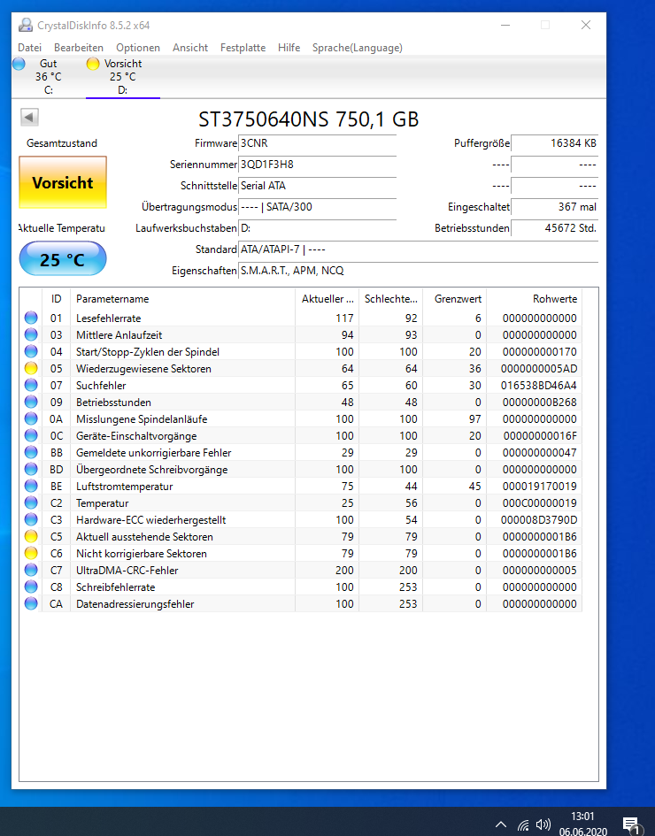Screen dimensions: 655x836
Task: Open the Festplatte menu
Action: (243, 48)
